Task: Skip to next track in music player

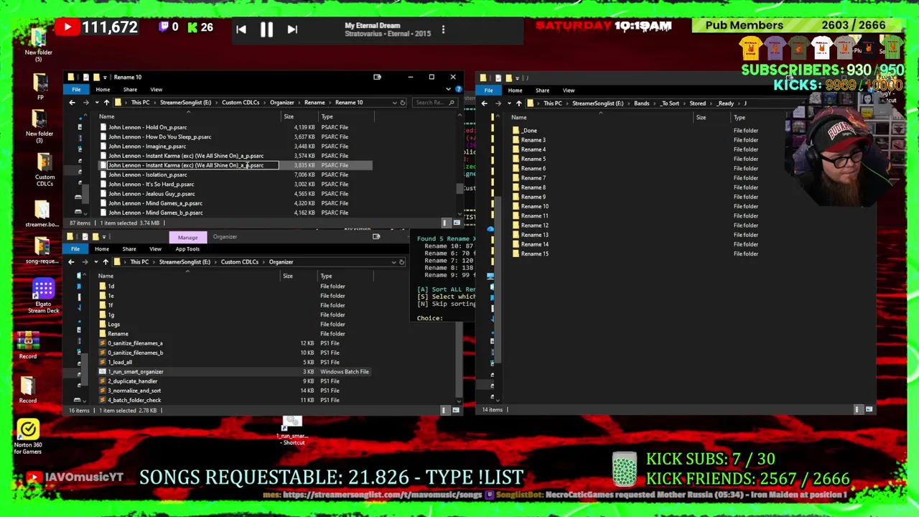Action: [292, 29]
